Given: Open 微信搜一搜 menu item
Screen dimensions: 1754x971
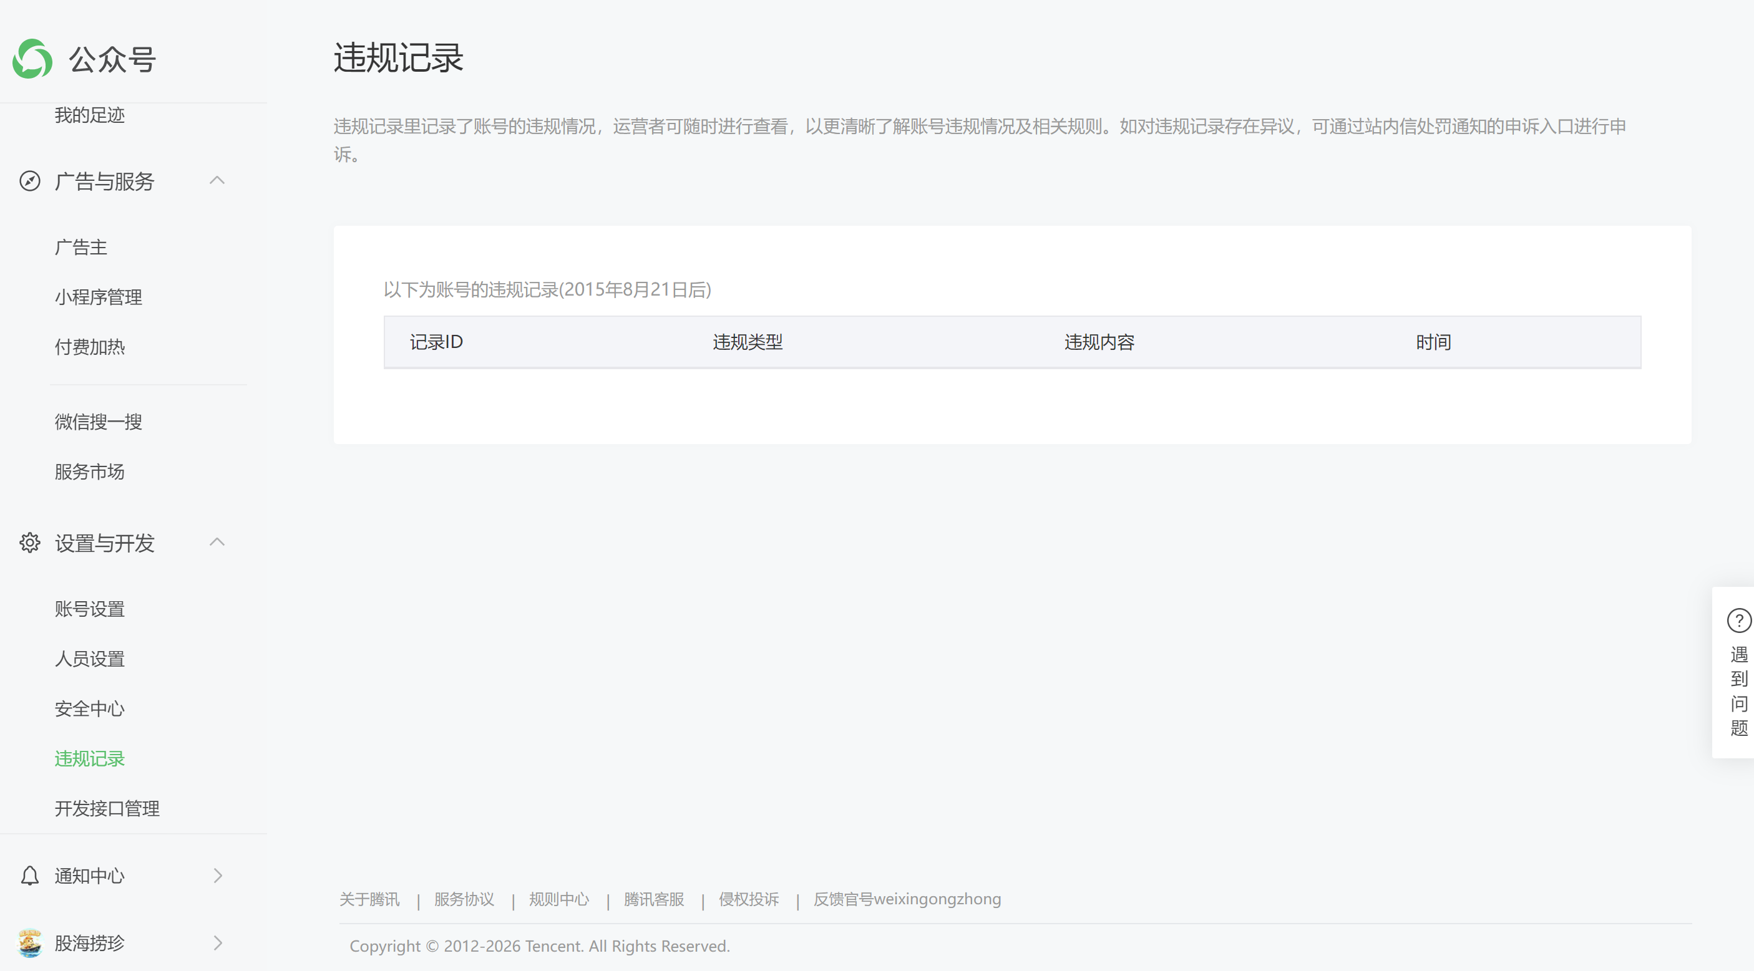Looking at the screenshot, I should click(98, 422).
